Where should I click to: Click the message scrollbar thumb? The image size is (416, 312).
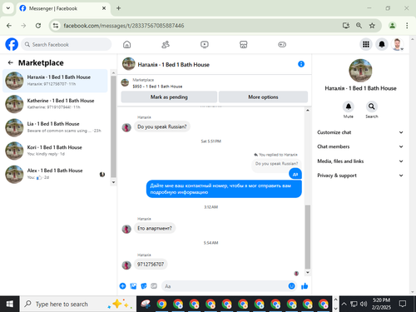pos(308,236)
